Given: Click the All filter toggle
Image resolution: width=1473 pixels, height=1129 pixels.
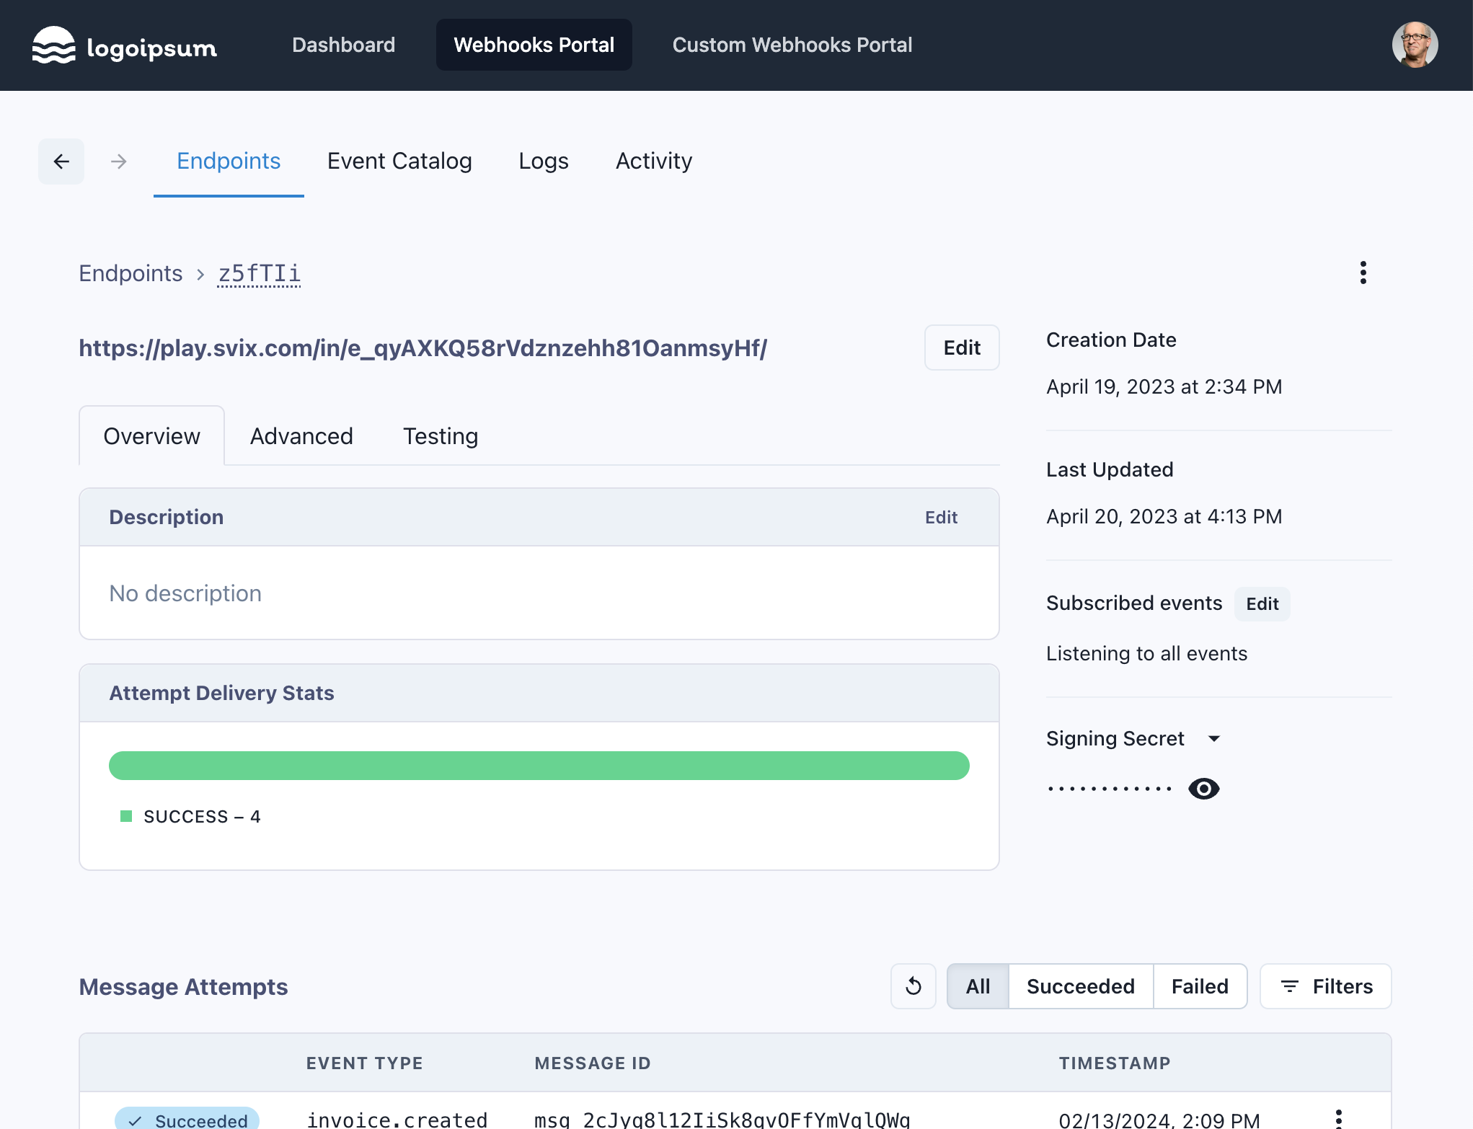Looking at the screenshot, I should 976,986.
